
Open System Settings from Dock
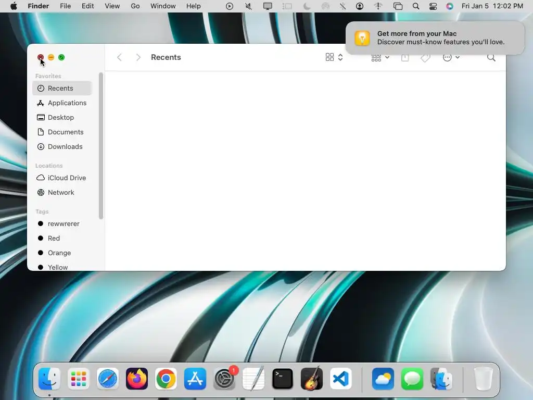(x=224, y=379)
